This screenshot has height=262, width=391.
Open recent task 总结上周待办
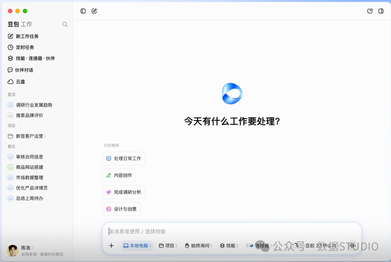coord(29,198)
